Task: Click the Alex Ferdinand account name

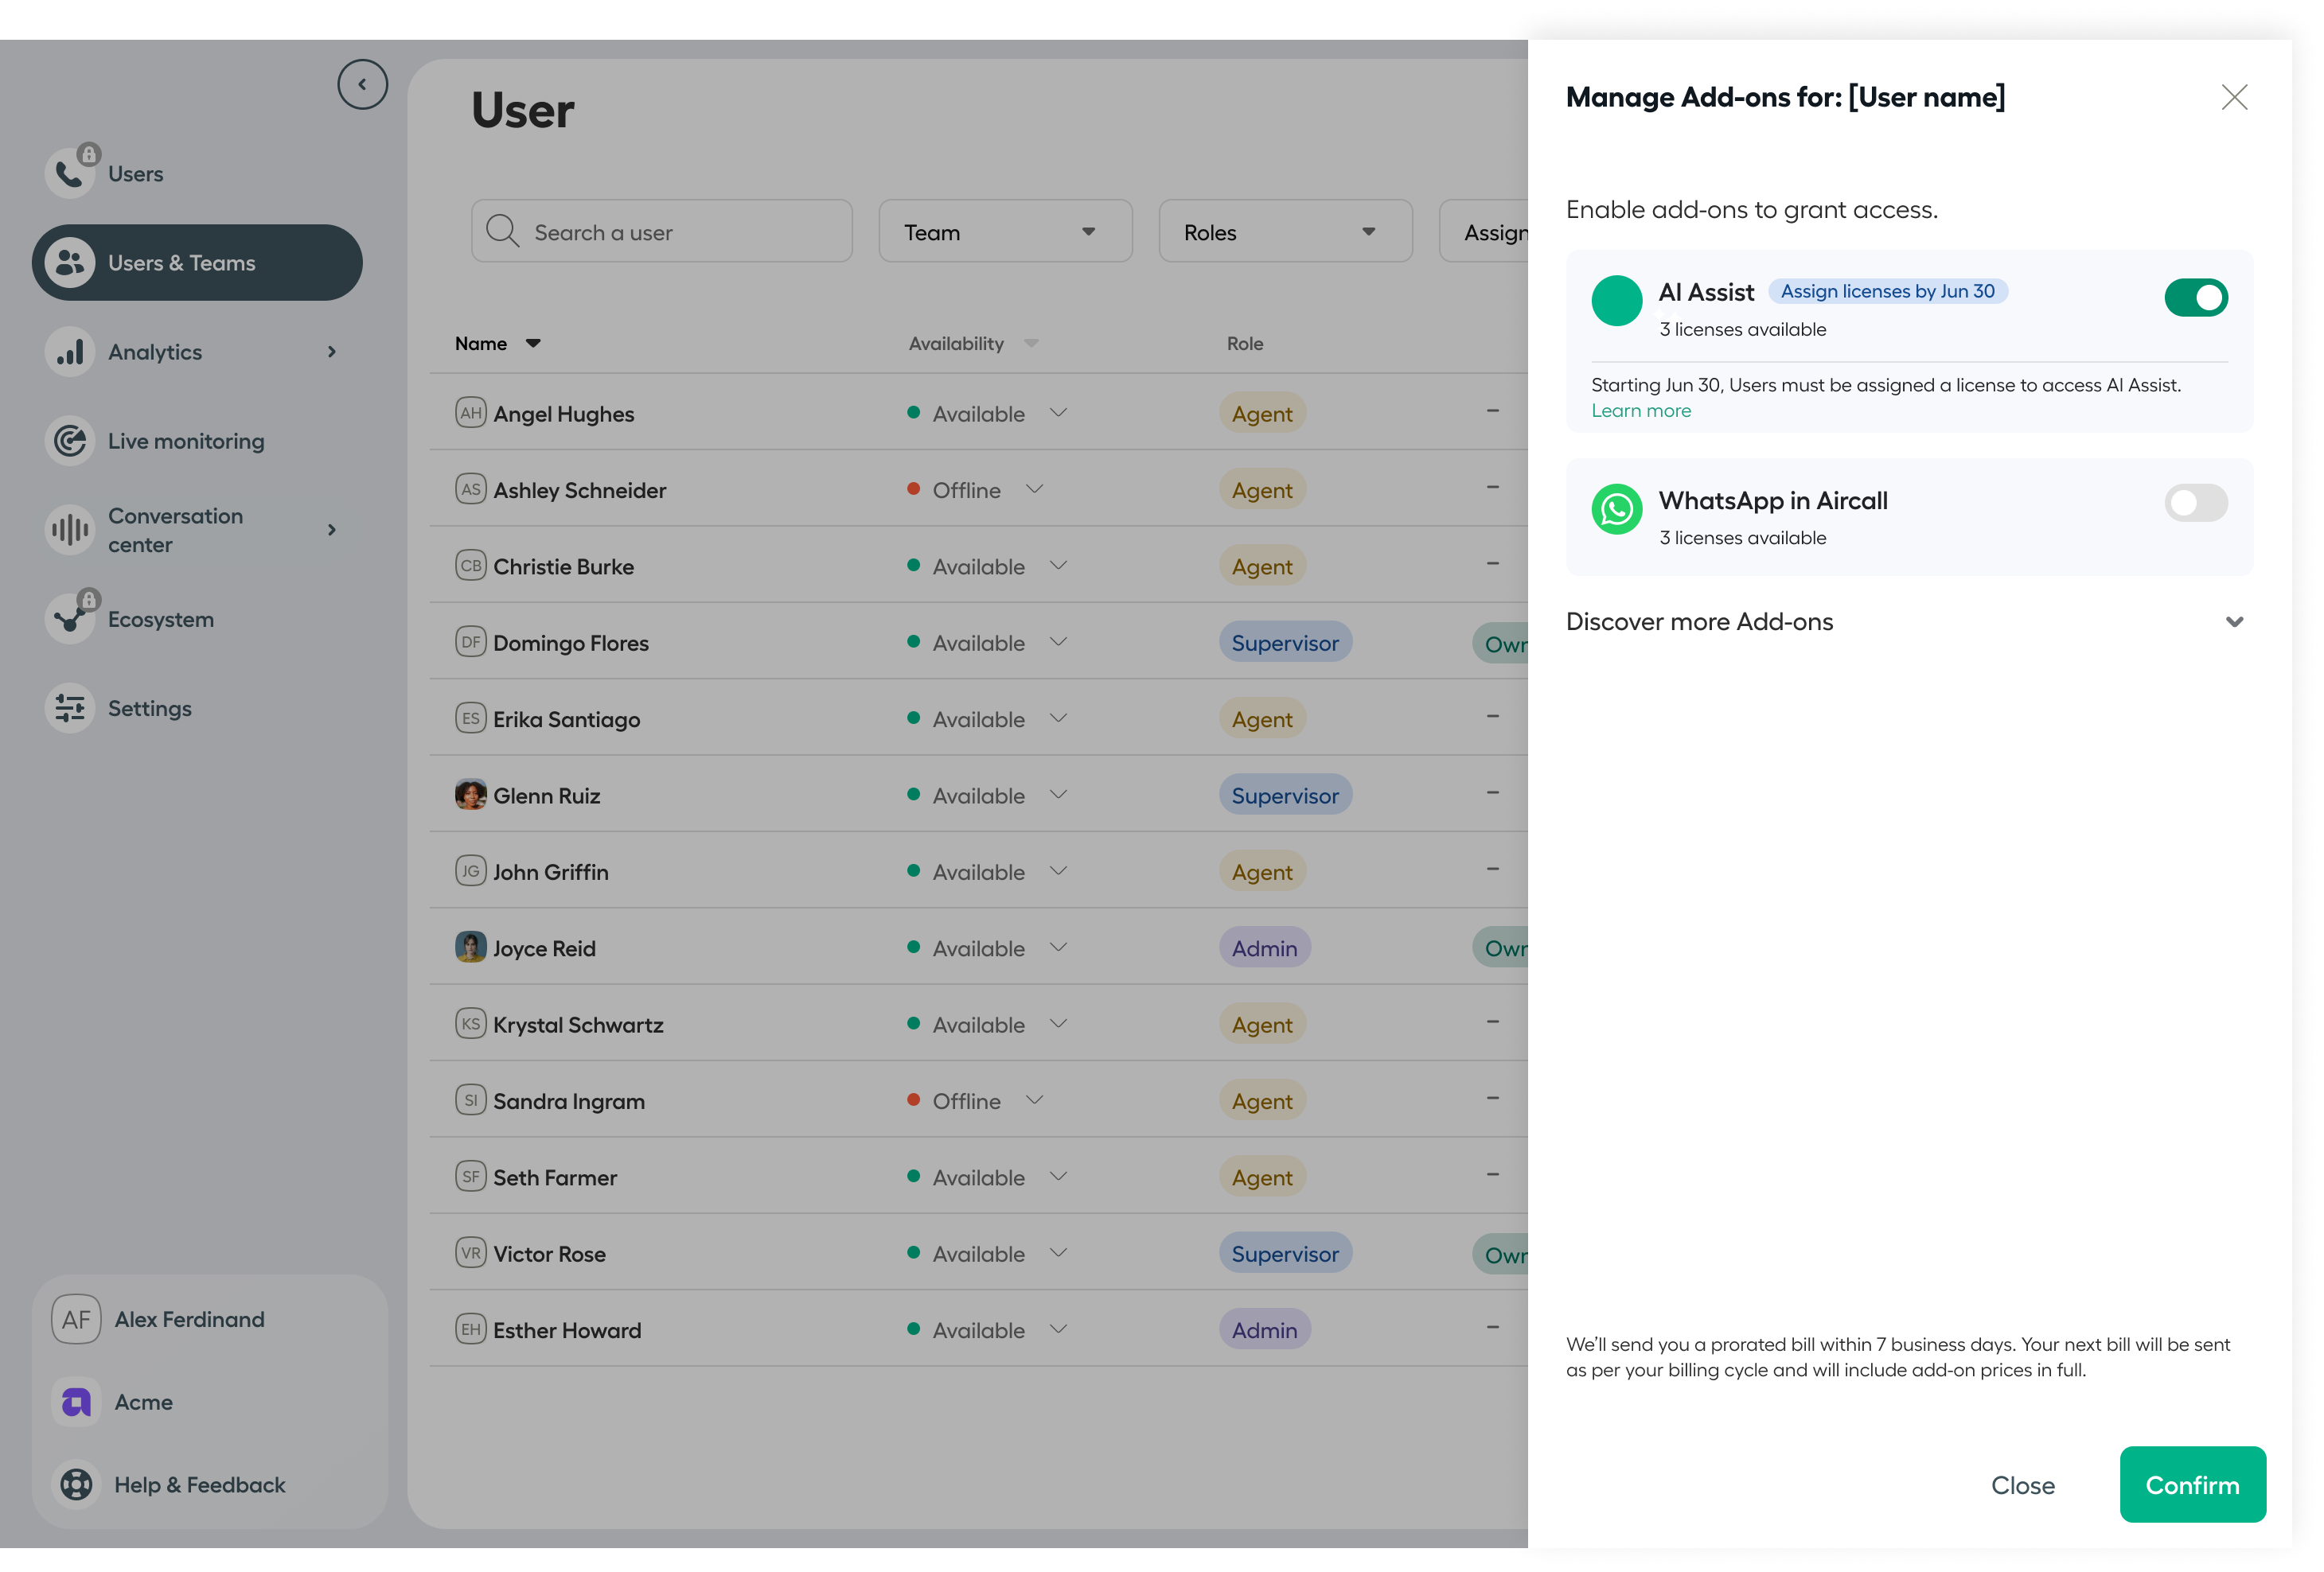Action: (x=190, y=1319)
